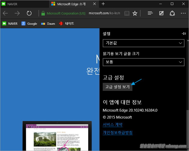This screenshot has height=151, width=189.
Task: Open the 보통 font size dropdown
Action: (143, 62)
